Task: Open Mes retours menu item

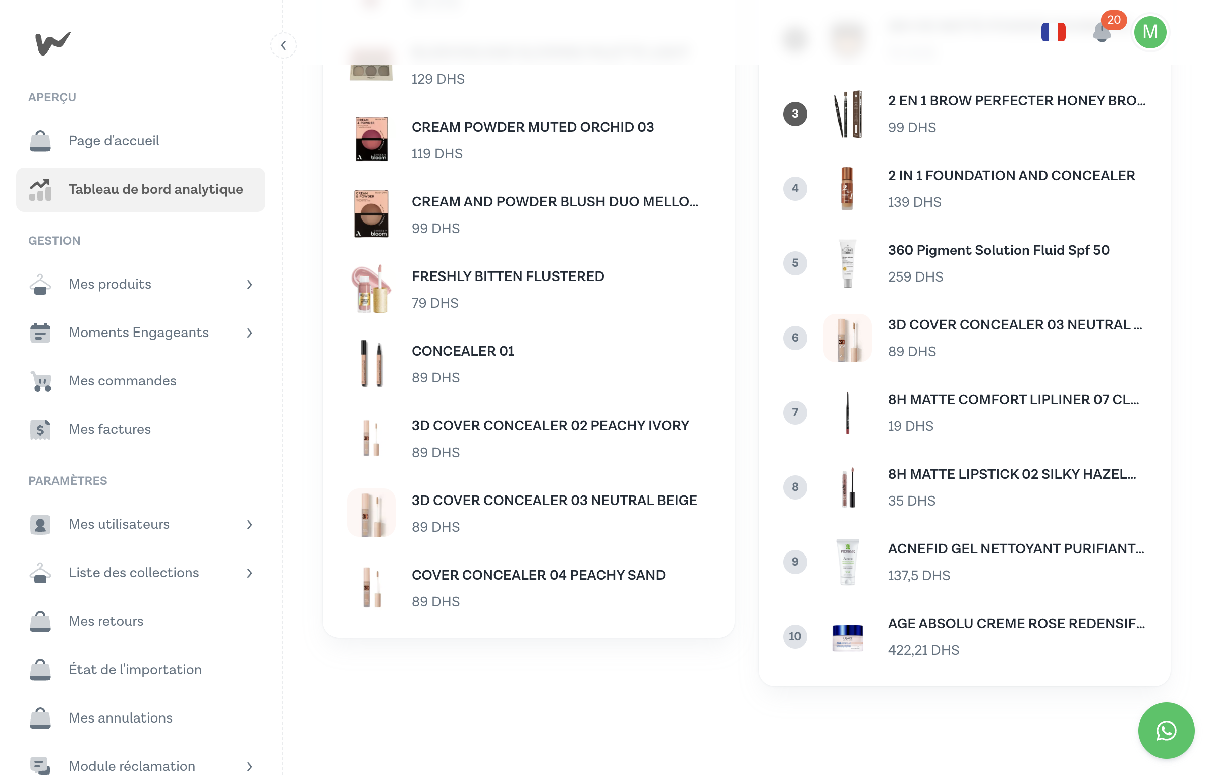Action: [x=106, y=621]
